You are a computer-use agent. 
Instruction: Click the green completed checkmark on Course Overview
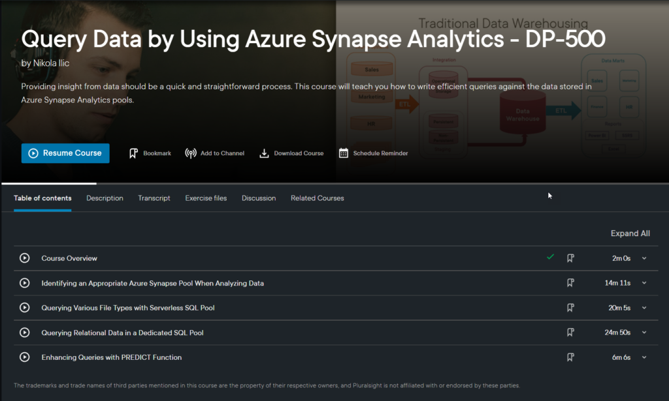pyautogui.click(x=550, y=257)
